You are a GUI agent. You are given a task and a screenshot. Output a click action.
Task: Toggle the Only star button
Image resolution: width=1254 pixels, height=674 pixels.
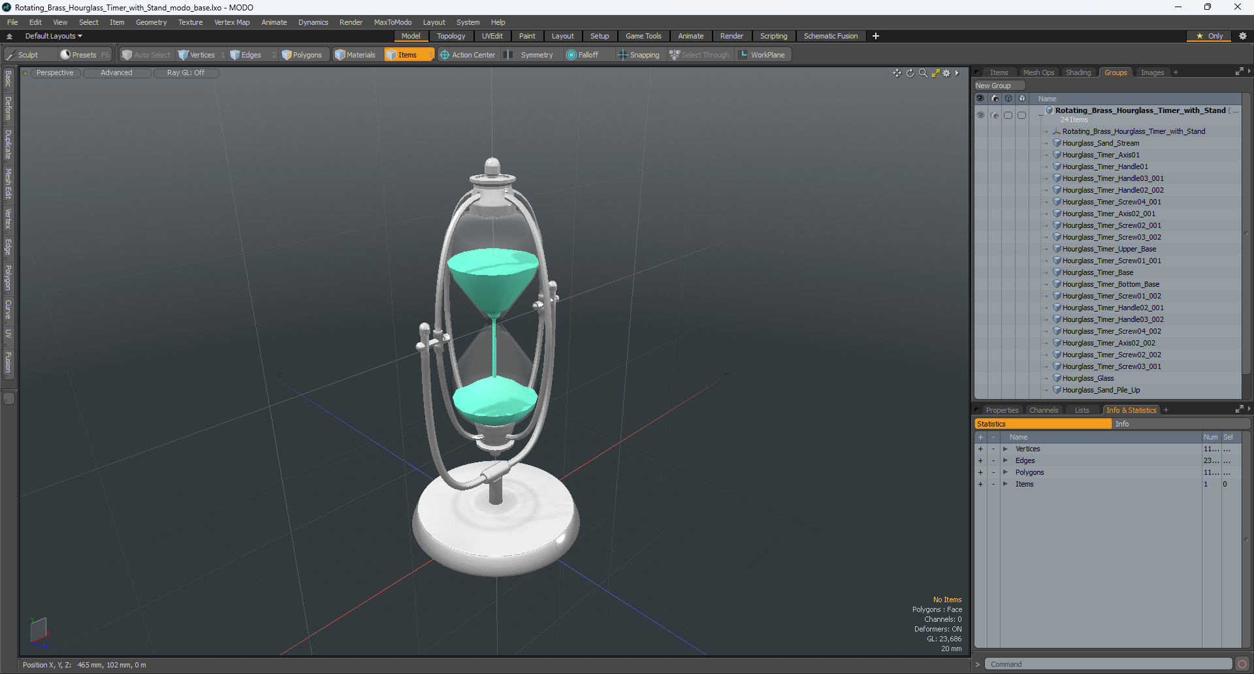1209,36
